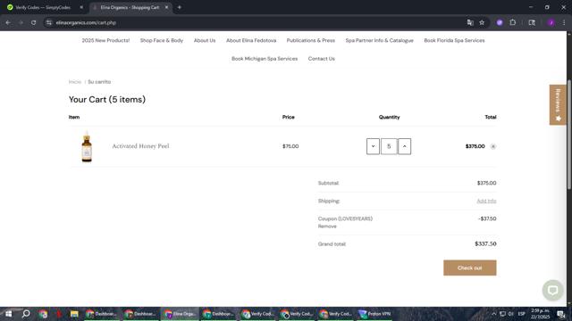Click the $337.50 grand total

point(485,243)
